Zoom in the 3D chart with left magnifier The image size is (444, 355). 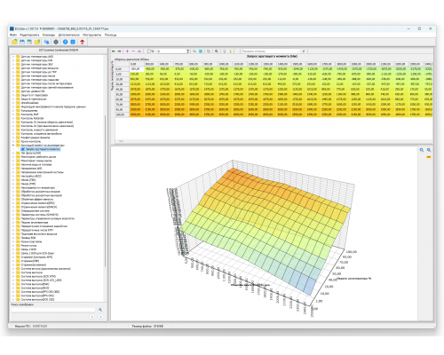(x=422, y=150)
